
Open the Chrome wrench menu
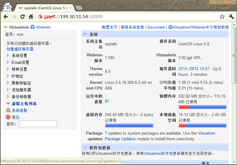[231, 16]
